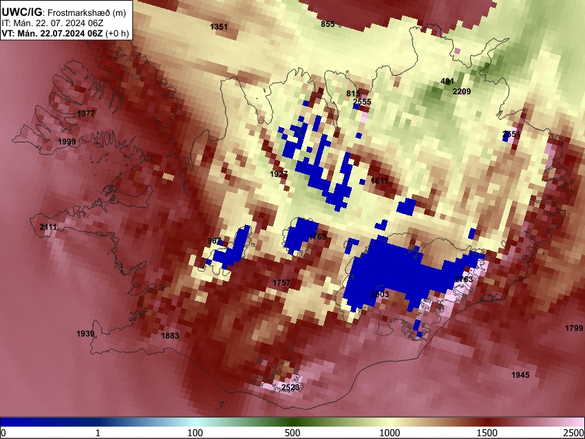Click the 1927 value label

[x=279, y=174]
